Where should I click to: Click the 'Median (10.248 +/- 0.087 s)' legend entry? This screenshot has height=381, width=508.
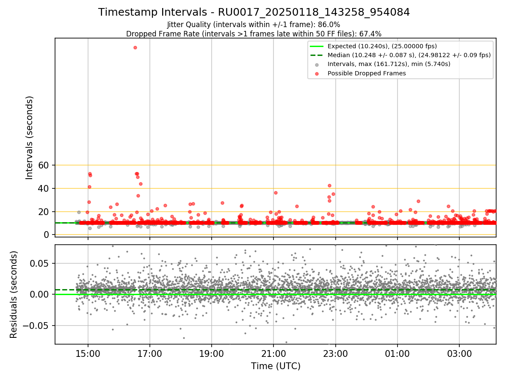(x=409, y=55)
